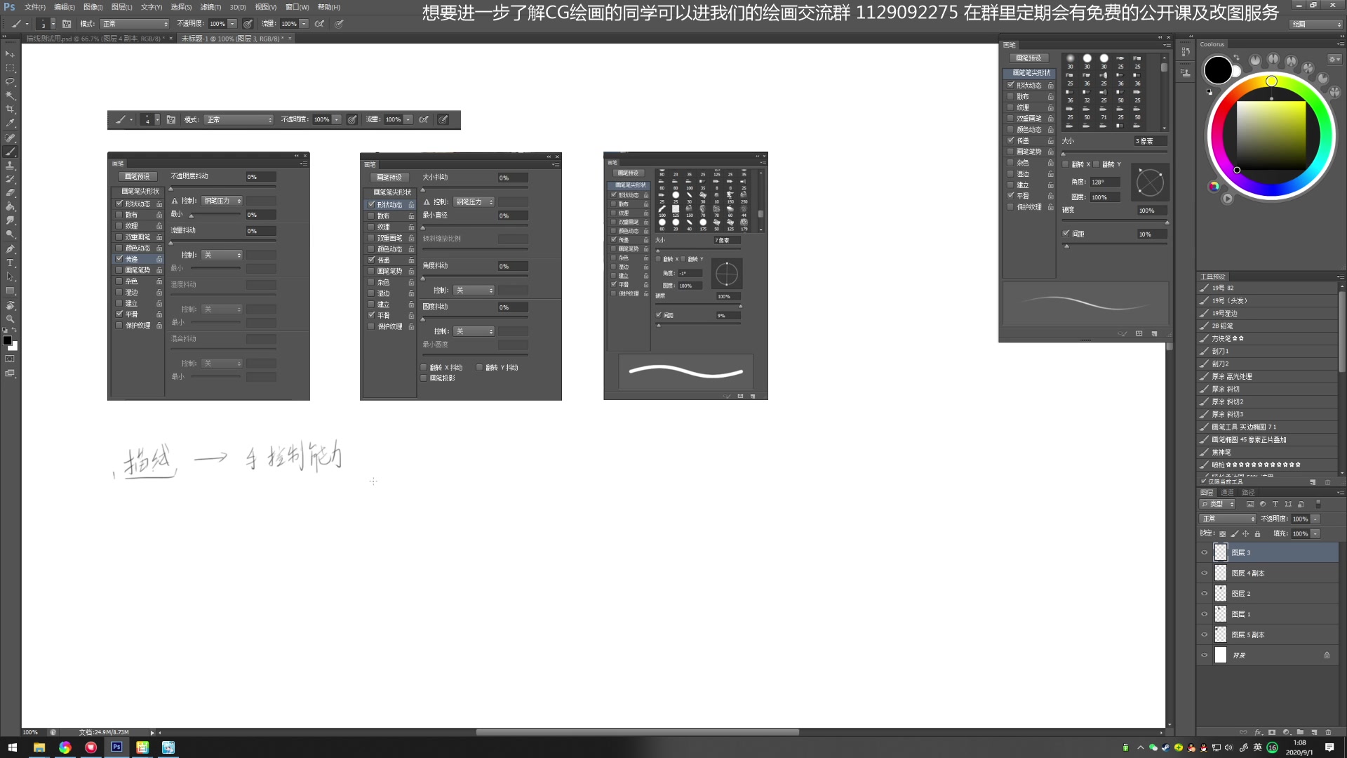This screenshot has height=758, width=1347.
Task: Toggle visibility of 背景 layer
Action: point(1204,654)
